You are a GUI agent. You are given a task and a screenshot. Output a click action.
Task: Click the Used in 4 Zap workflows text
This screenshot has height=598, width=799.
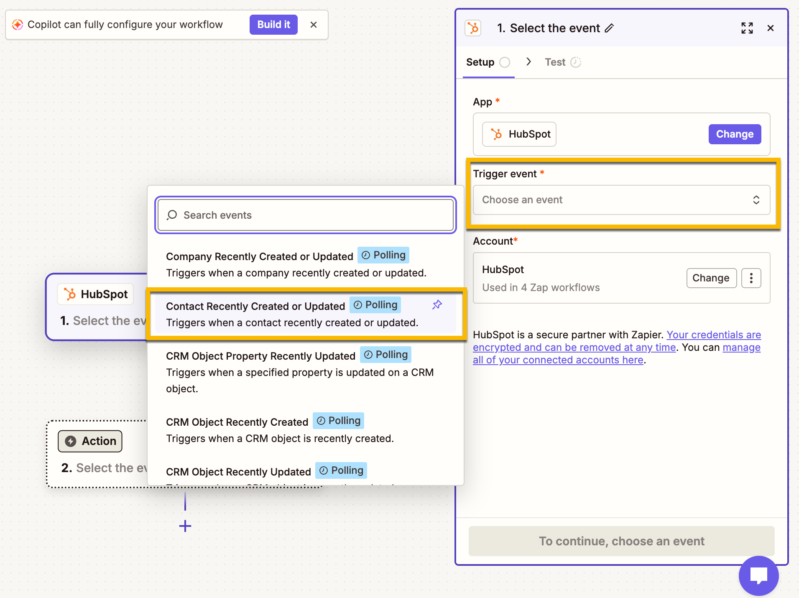coord(541,288)
